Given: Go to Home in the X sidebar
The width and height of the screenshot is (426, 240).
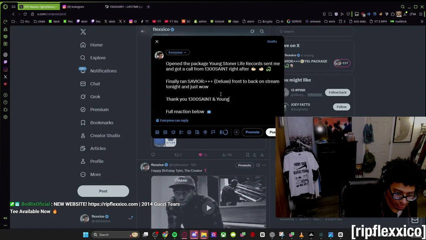Looking at the screenshot, I should (x=92, y=45).
